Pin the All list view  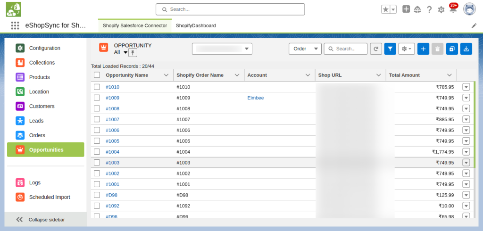(133, 53)
